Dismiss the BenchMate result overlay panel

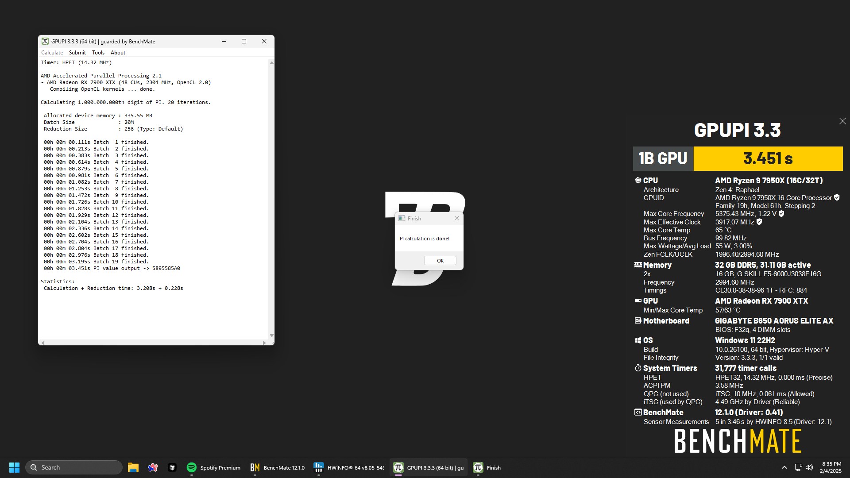click(842, 121)
